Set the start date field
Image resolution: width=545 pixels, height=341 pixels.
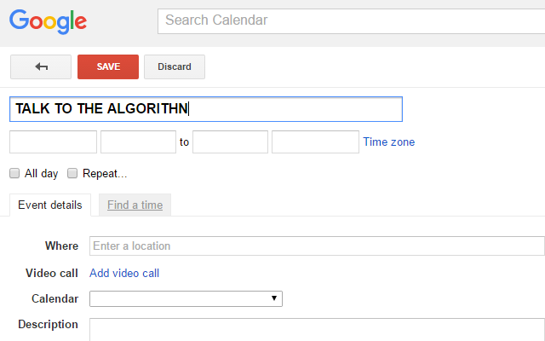[x=53, y=142]
